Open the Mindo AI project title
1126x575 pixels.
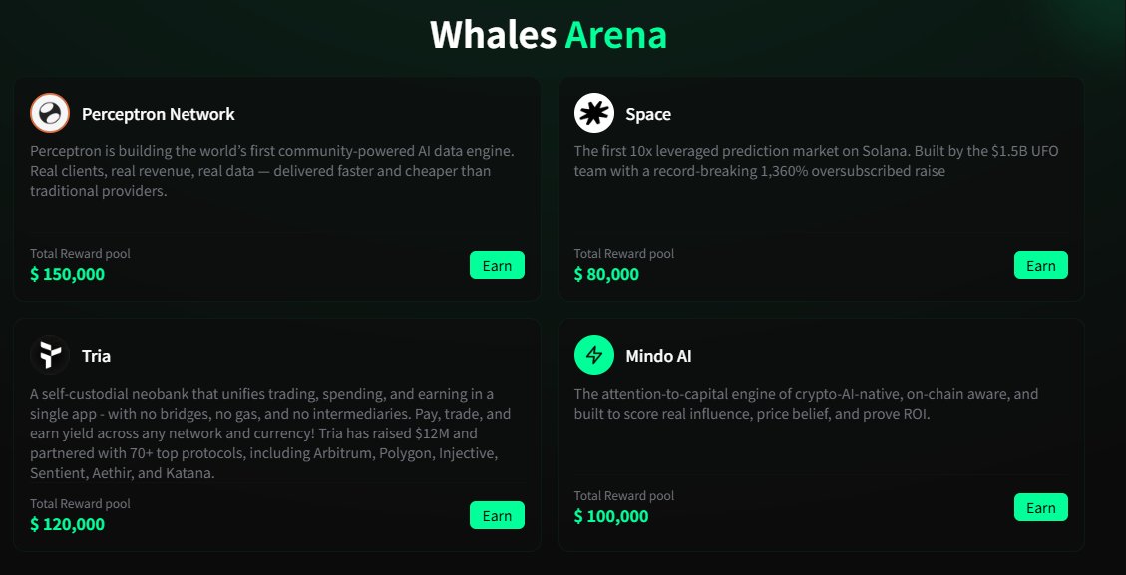(x=658, y=356)
